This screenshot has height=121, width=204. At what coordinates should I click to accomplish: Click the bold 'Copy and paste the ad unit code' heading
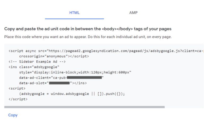88,29
